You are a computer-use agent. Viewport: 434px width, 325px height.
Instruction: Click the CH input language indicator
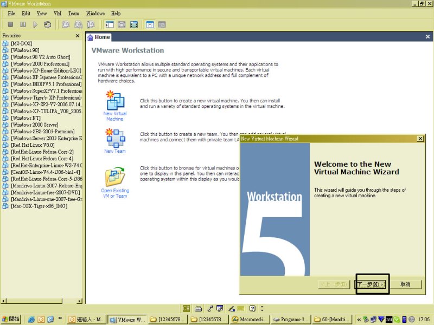(x=186, y=308)
